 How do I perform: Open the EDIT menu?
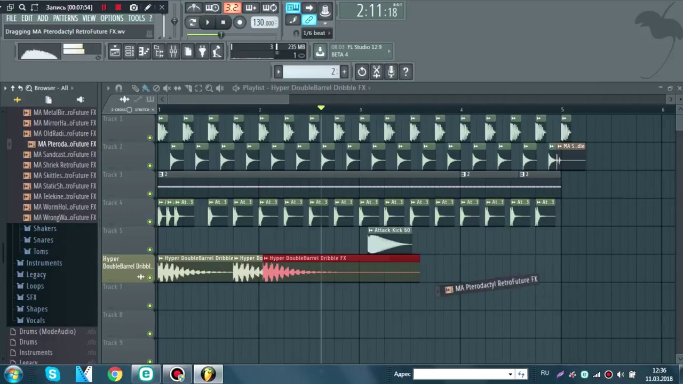(27, 18)
